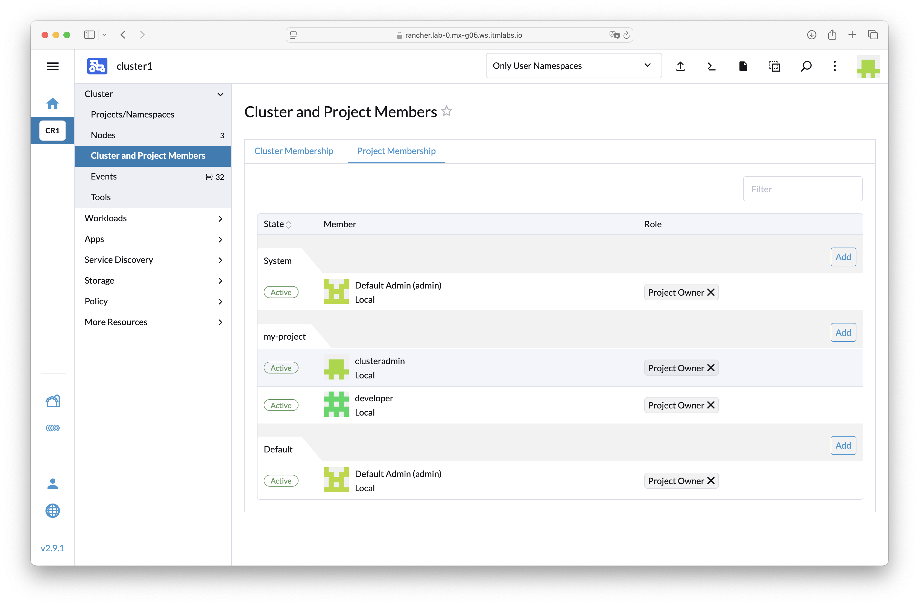Viewport: 919px width, 606px height.
Task: Click Add for the my-project section
Action: [x=843, y=332]
